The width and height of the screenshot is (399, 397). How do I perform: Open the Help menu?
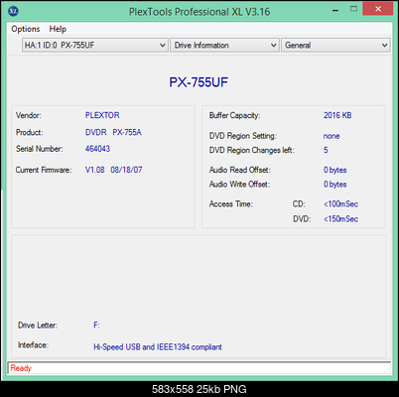pyautogui.click(x=58, y=29)
